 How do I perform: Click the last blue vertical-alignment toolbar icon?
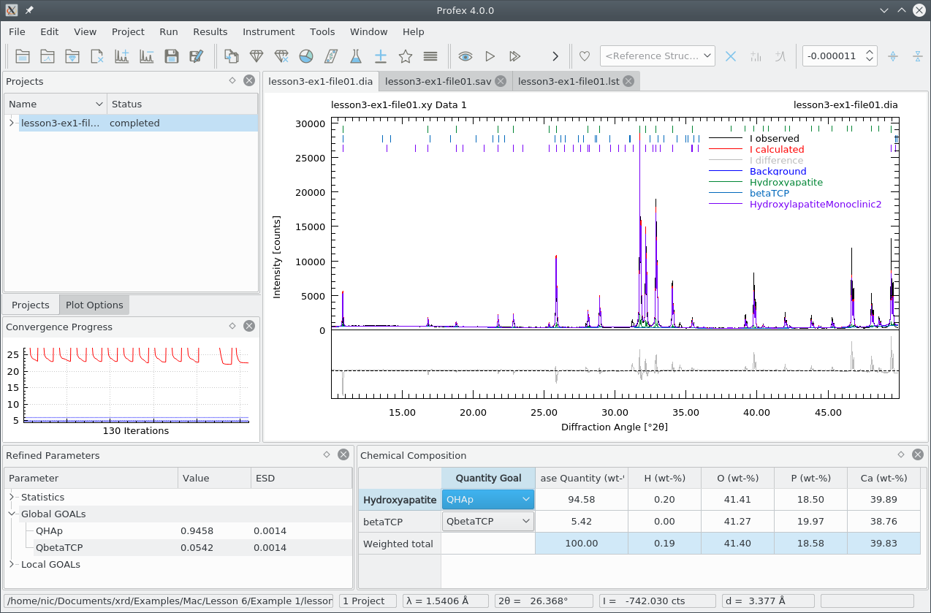point(918,56)
